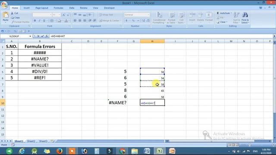Open the Name Box dropdown arrow
This screenshot has width=276, height=155.
tap(30, 36)
